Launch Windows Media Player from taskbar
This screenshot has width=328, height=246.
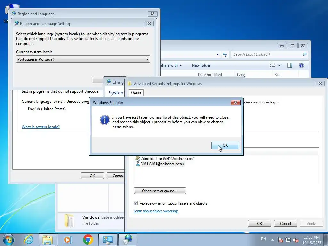click(x=68, y=240)
